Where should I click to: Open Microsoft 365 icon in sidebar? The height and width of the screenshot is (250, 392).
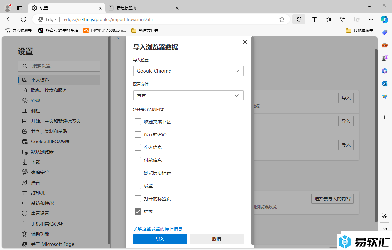[x=385, y=71]
